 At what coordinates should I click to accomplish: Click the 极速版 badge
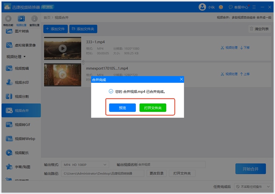[x=48, y=7]
